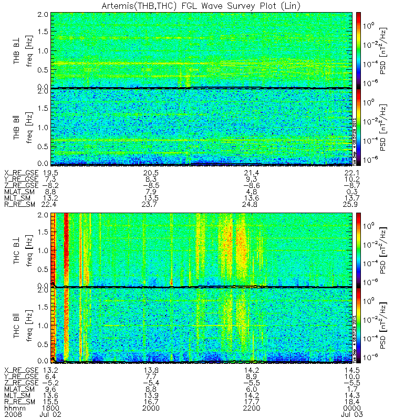Click the X_RE_GSE row label in the THB ephemeris
The height and width of the screenshot is (420, 394).
point(22,173)
